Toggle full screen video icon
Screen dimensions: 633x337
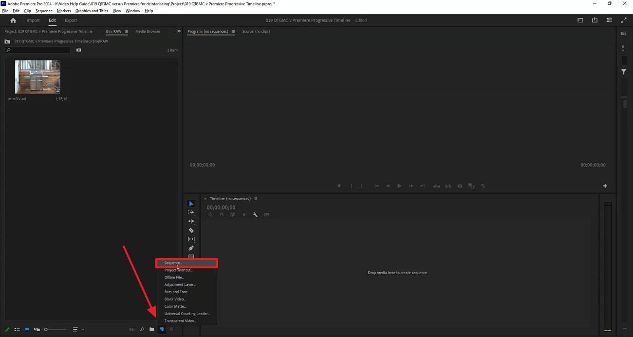(624, 20)
